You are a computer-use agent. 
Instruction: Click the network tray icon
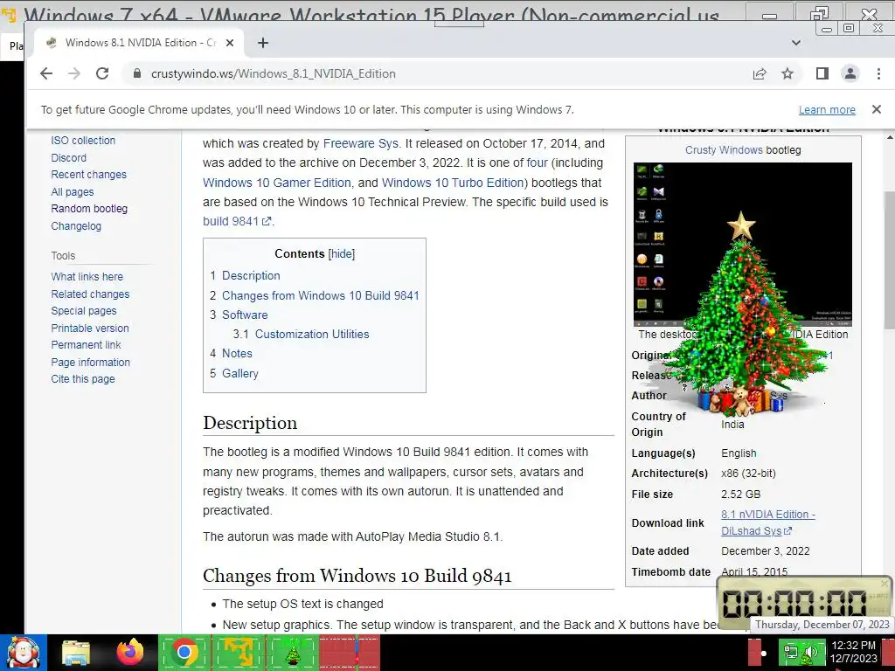(x=791, y=652)
